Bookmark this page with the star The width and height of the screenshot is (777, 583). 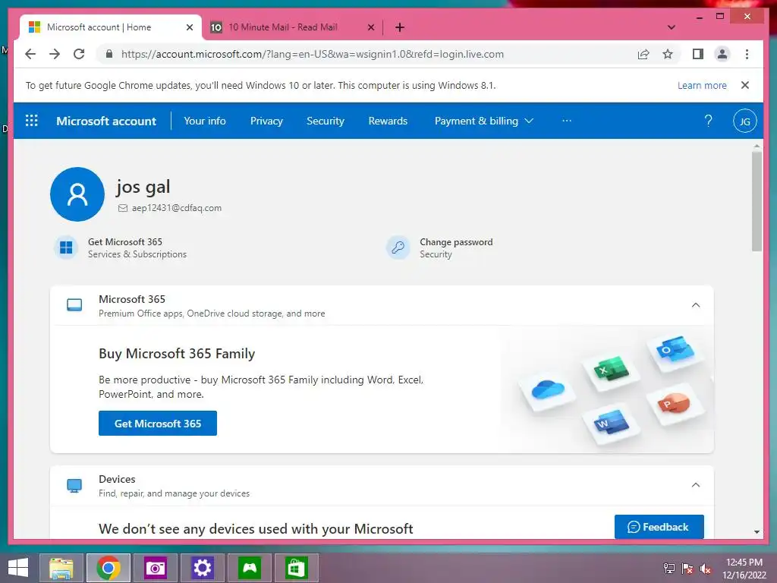pyautogui.click(x=668, y=54)
